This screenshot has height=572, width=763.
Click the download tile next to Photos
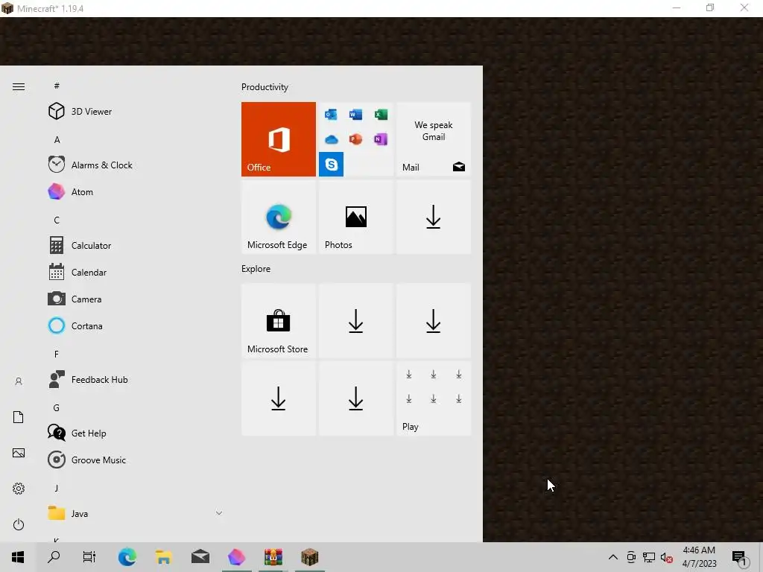(434, 217)
